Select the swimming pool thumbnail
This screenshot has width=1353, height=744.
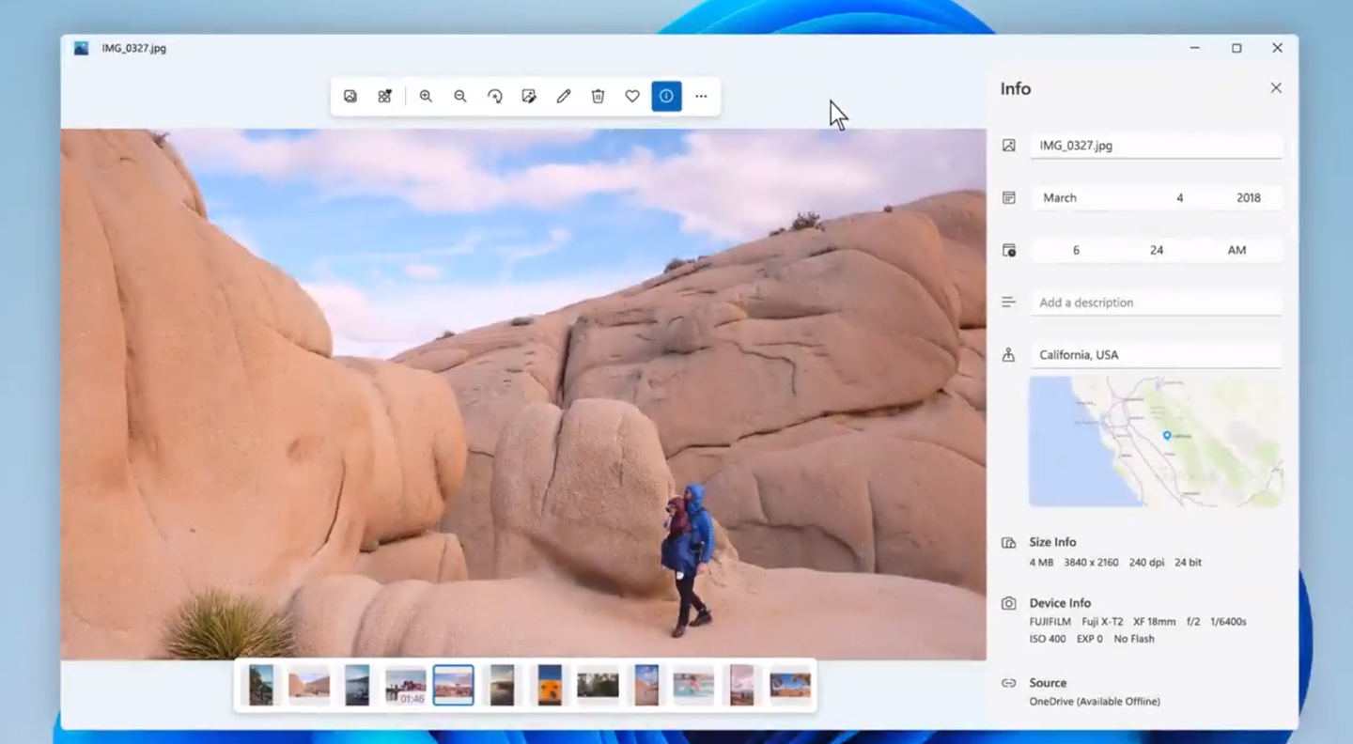[694, 686]
